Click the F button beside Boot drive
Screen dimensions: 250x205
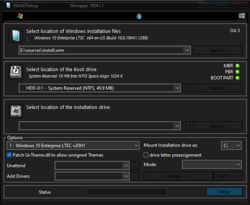point(186,88)
